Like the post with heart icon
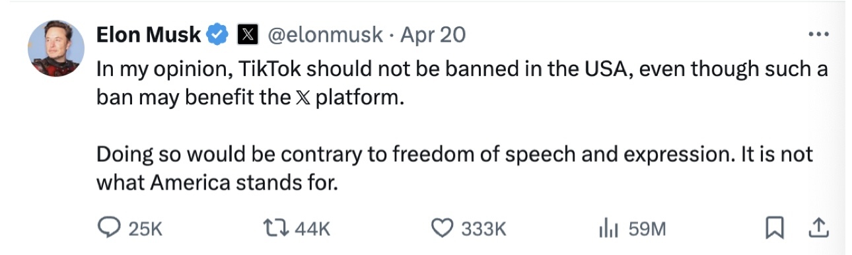852x255 pixels. (443, 228)
